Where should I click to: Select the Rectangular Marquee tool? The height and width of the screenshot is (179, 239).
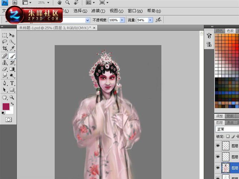[4, 35]
